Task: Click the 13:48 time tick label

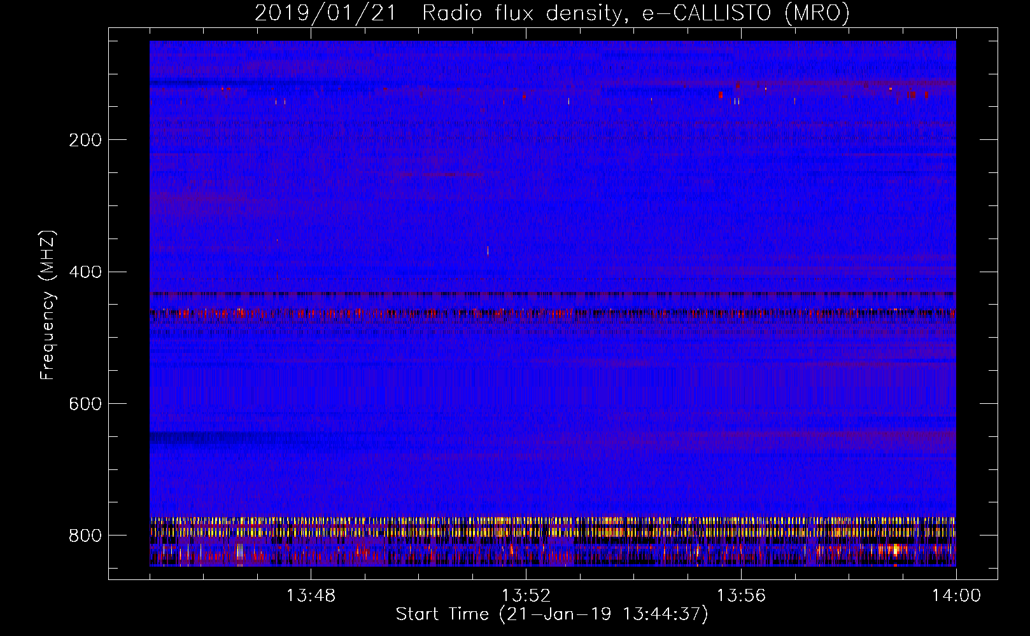Action: click(311, 596)
